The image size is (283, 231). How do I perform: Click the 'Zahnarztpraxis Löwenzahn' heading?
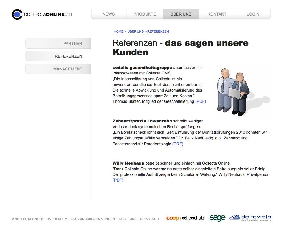(x=142, y=121)
